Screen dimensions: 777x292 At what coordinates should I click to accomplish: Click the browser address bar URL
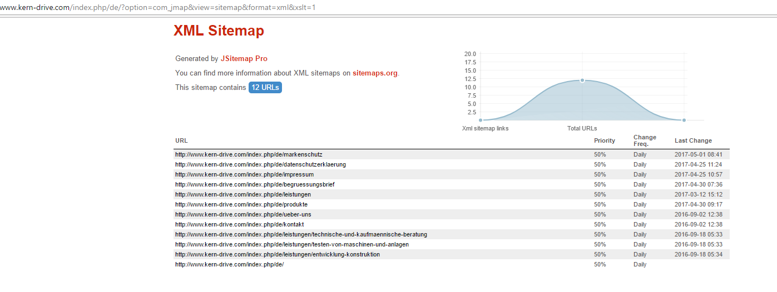pyautogui.click(x=158, y=7)
